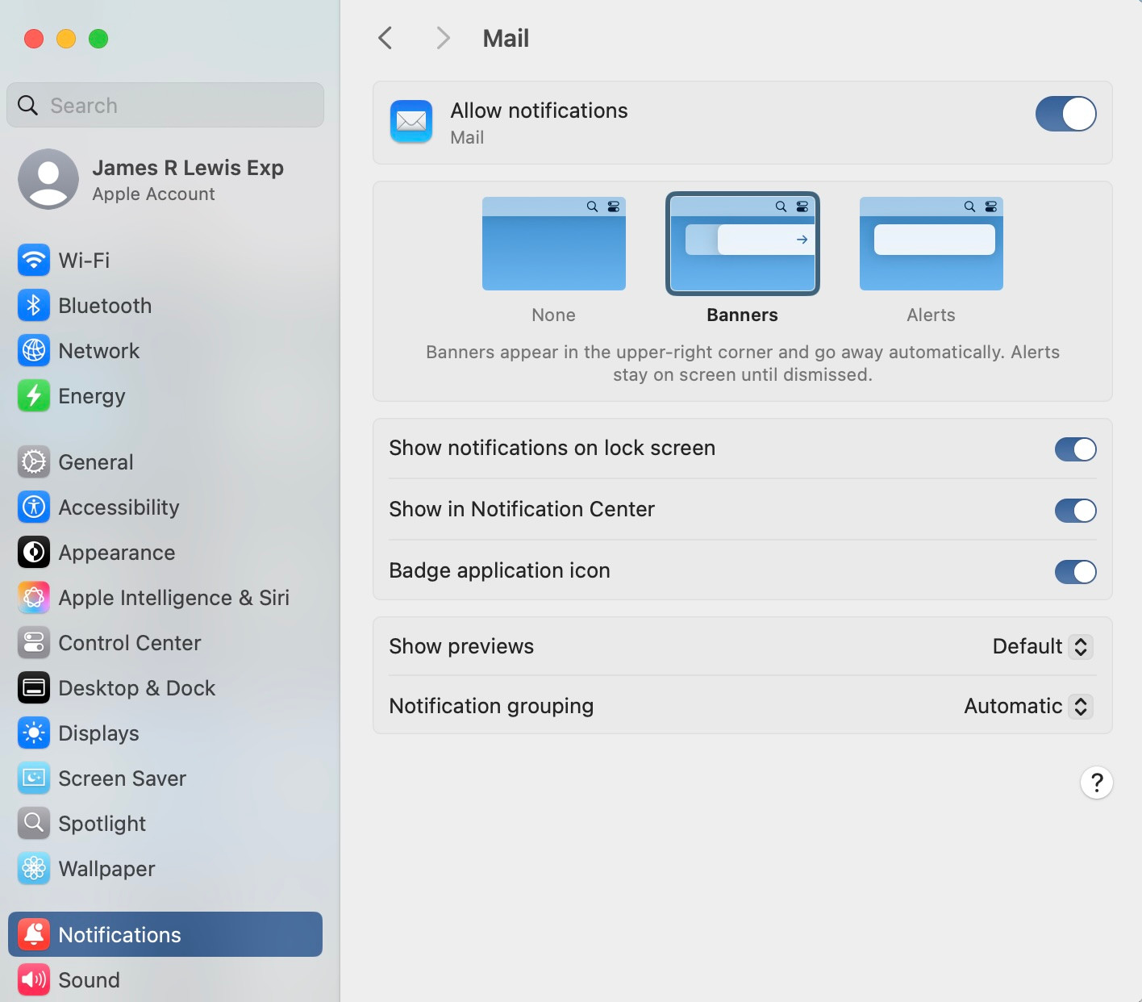This screenshot has width=1142, height=1002.
Task: Click the Banners style label
Action: [743, 315]
